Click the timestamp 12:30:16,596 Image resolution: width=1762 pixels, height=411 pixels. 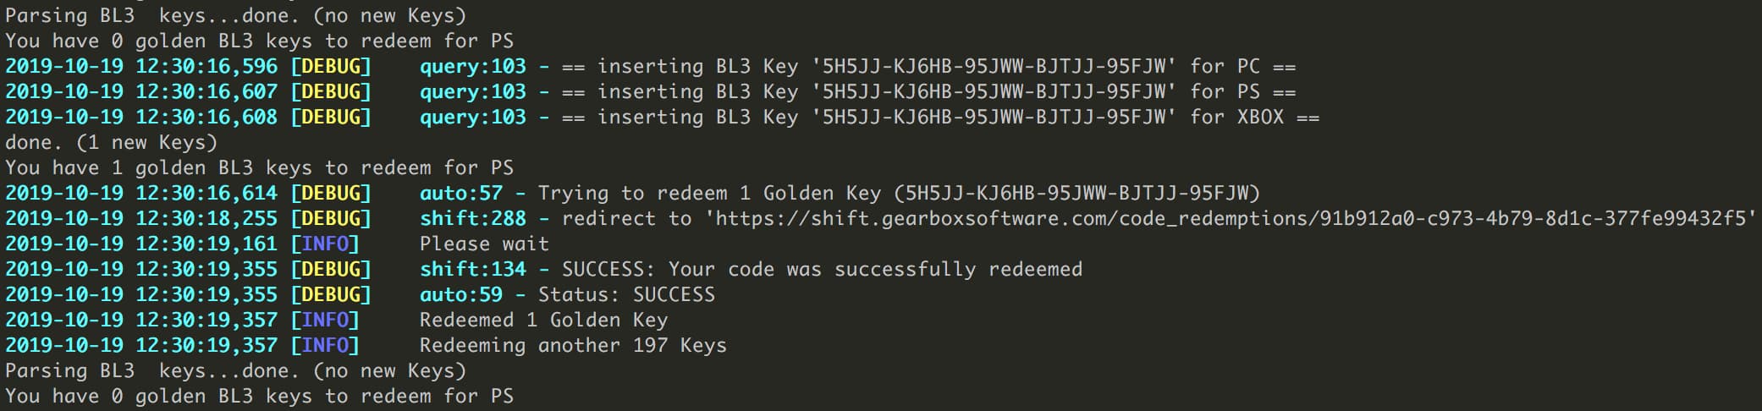pos(206,67)
